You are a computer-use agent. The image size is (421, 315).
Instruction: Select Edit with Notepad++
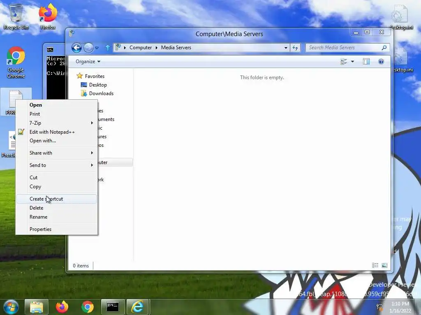tap(56, 132)
